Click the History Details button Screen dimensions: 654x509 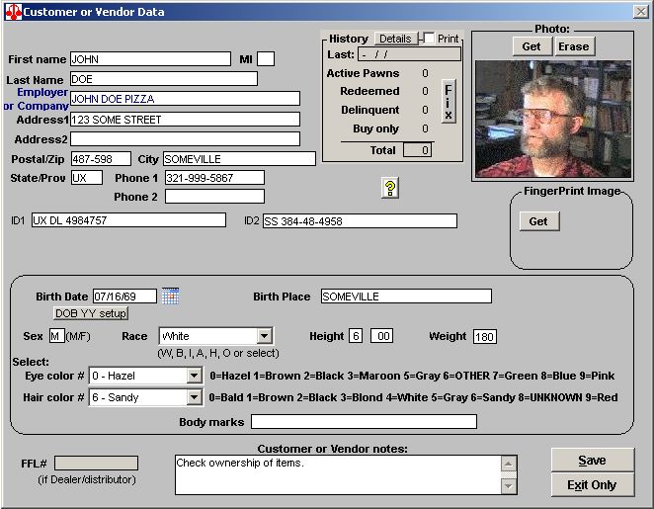click(x=395, y=39)
